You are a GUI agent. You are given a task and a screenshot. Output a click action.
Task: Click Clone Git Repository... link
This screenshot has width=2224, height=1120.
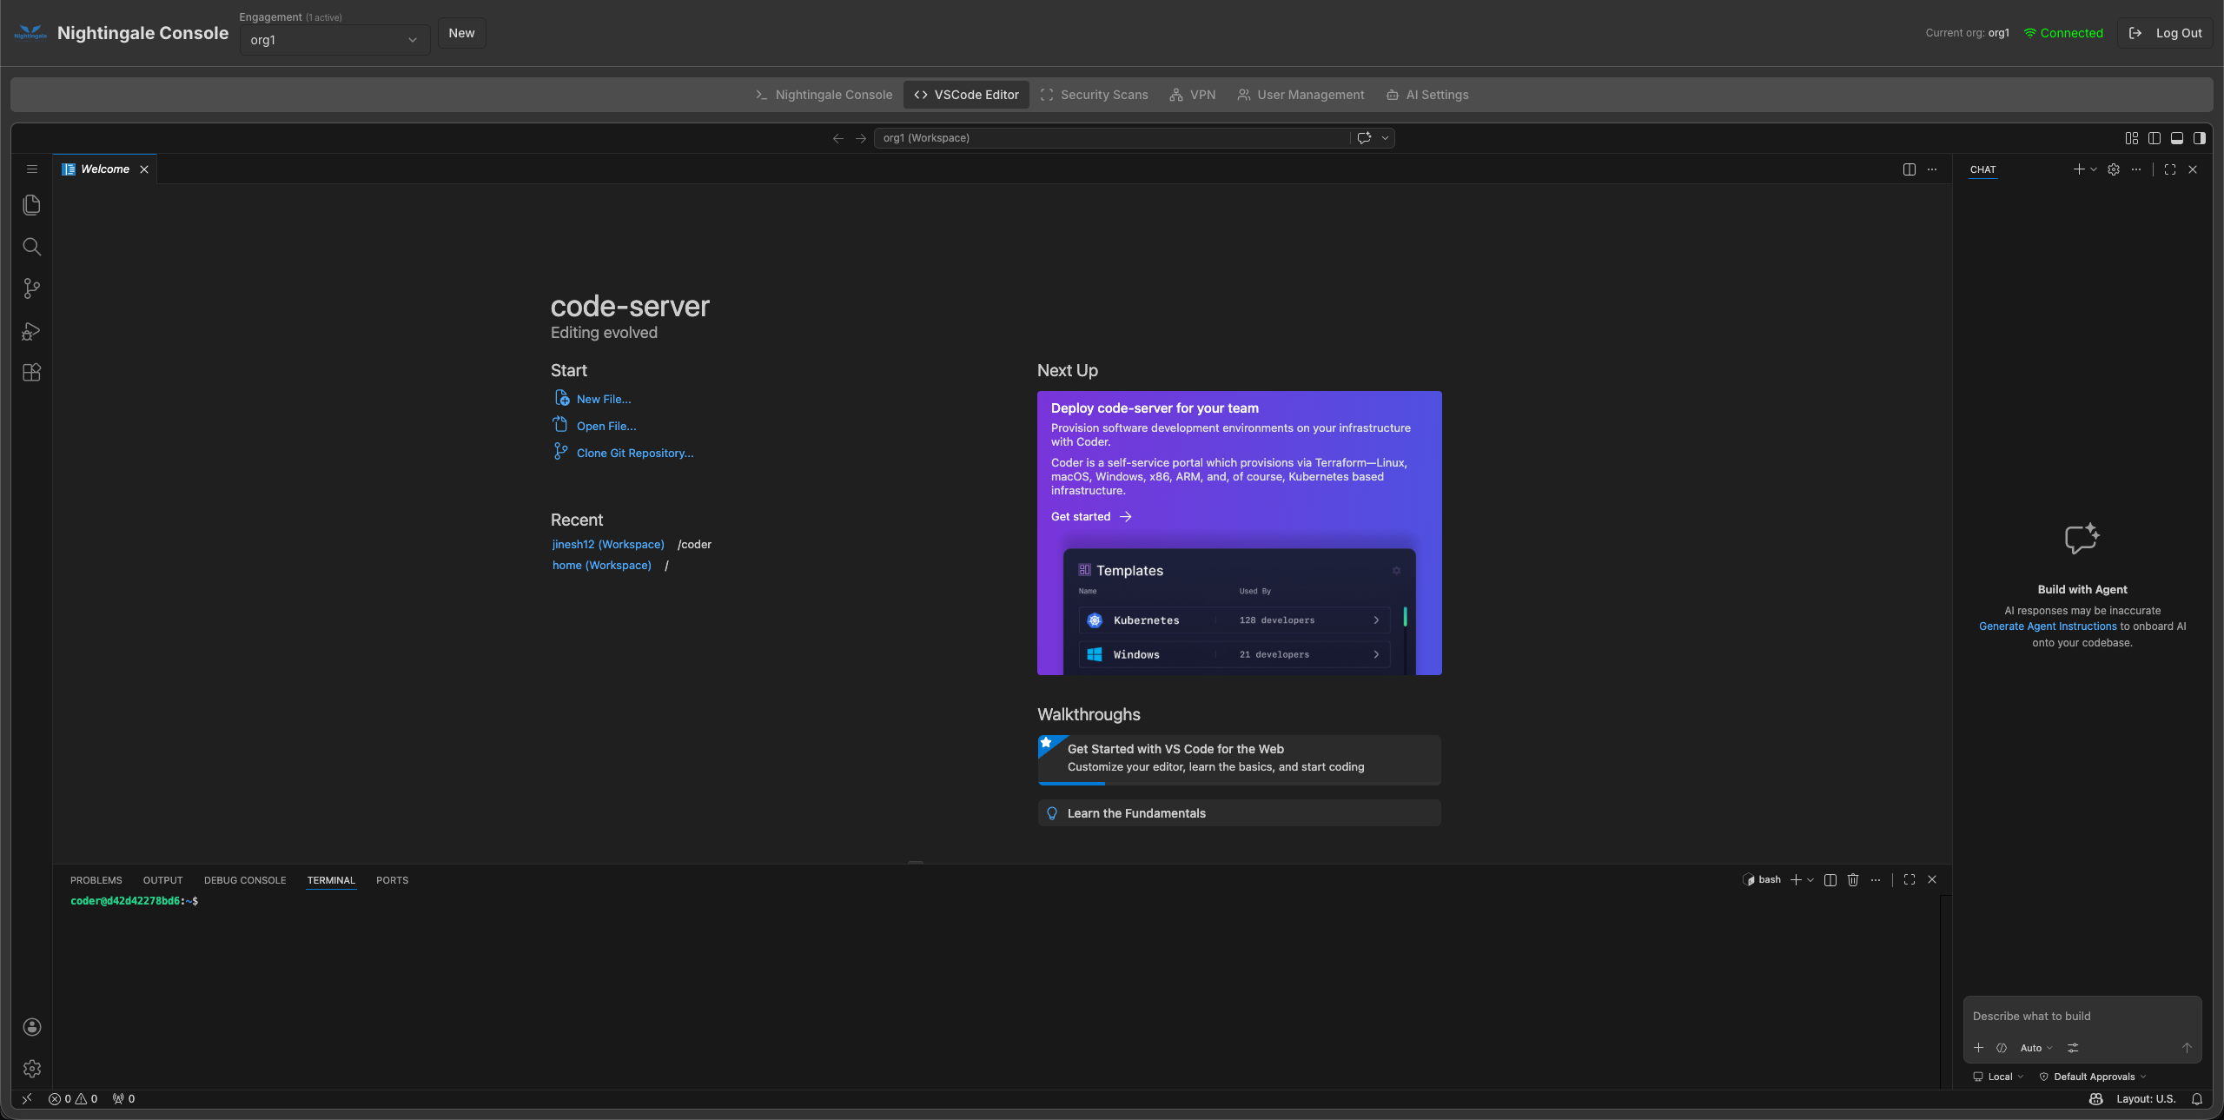(635, 453)
